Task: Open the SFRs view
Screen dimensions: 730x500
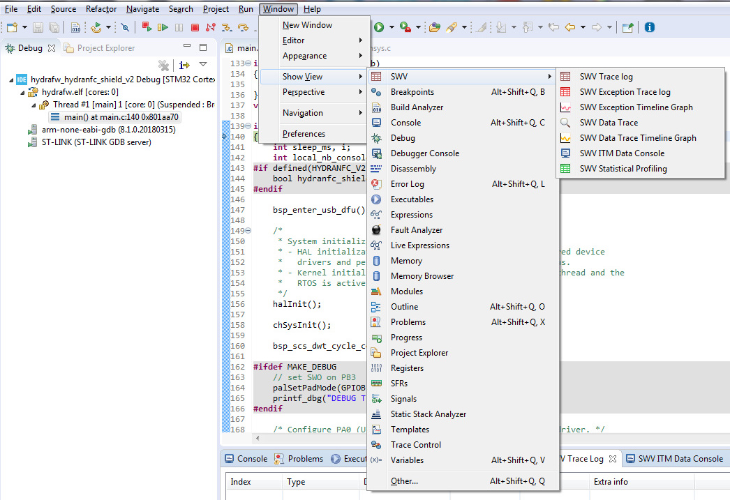Action: coord(400,383)
